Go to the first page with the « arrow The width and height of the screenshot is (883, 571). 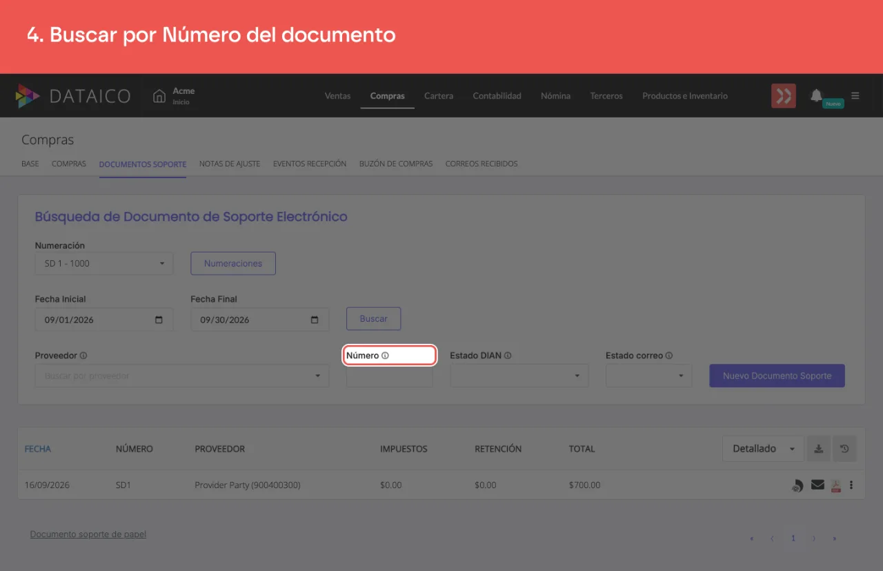752,539
